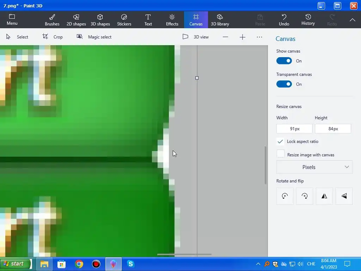Collapse the ribbon with the chevron
Image resolution: width=361 pixels, height=271 pixels.
(x=352, y=20)
